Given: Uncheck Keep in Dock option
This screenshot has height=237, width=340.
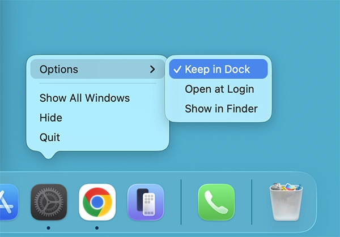Looking at the screenshot, I should 218,69.
